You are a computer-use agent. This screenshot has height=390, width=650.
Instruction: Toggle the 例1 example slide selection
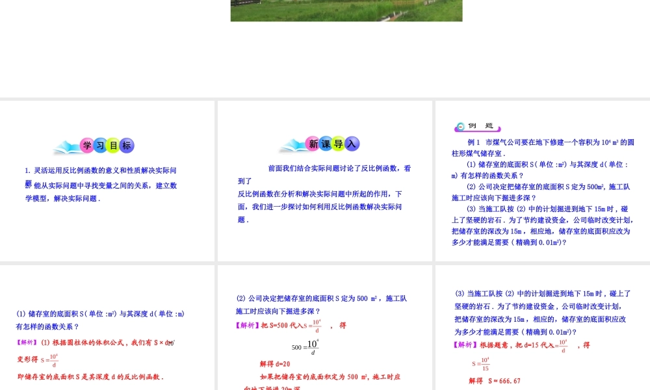[541, 182]
